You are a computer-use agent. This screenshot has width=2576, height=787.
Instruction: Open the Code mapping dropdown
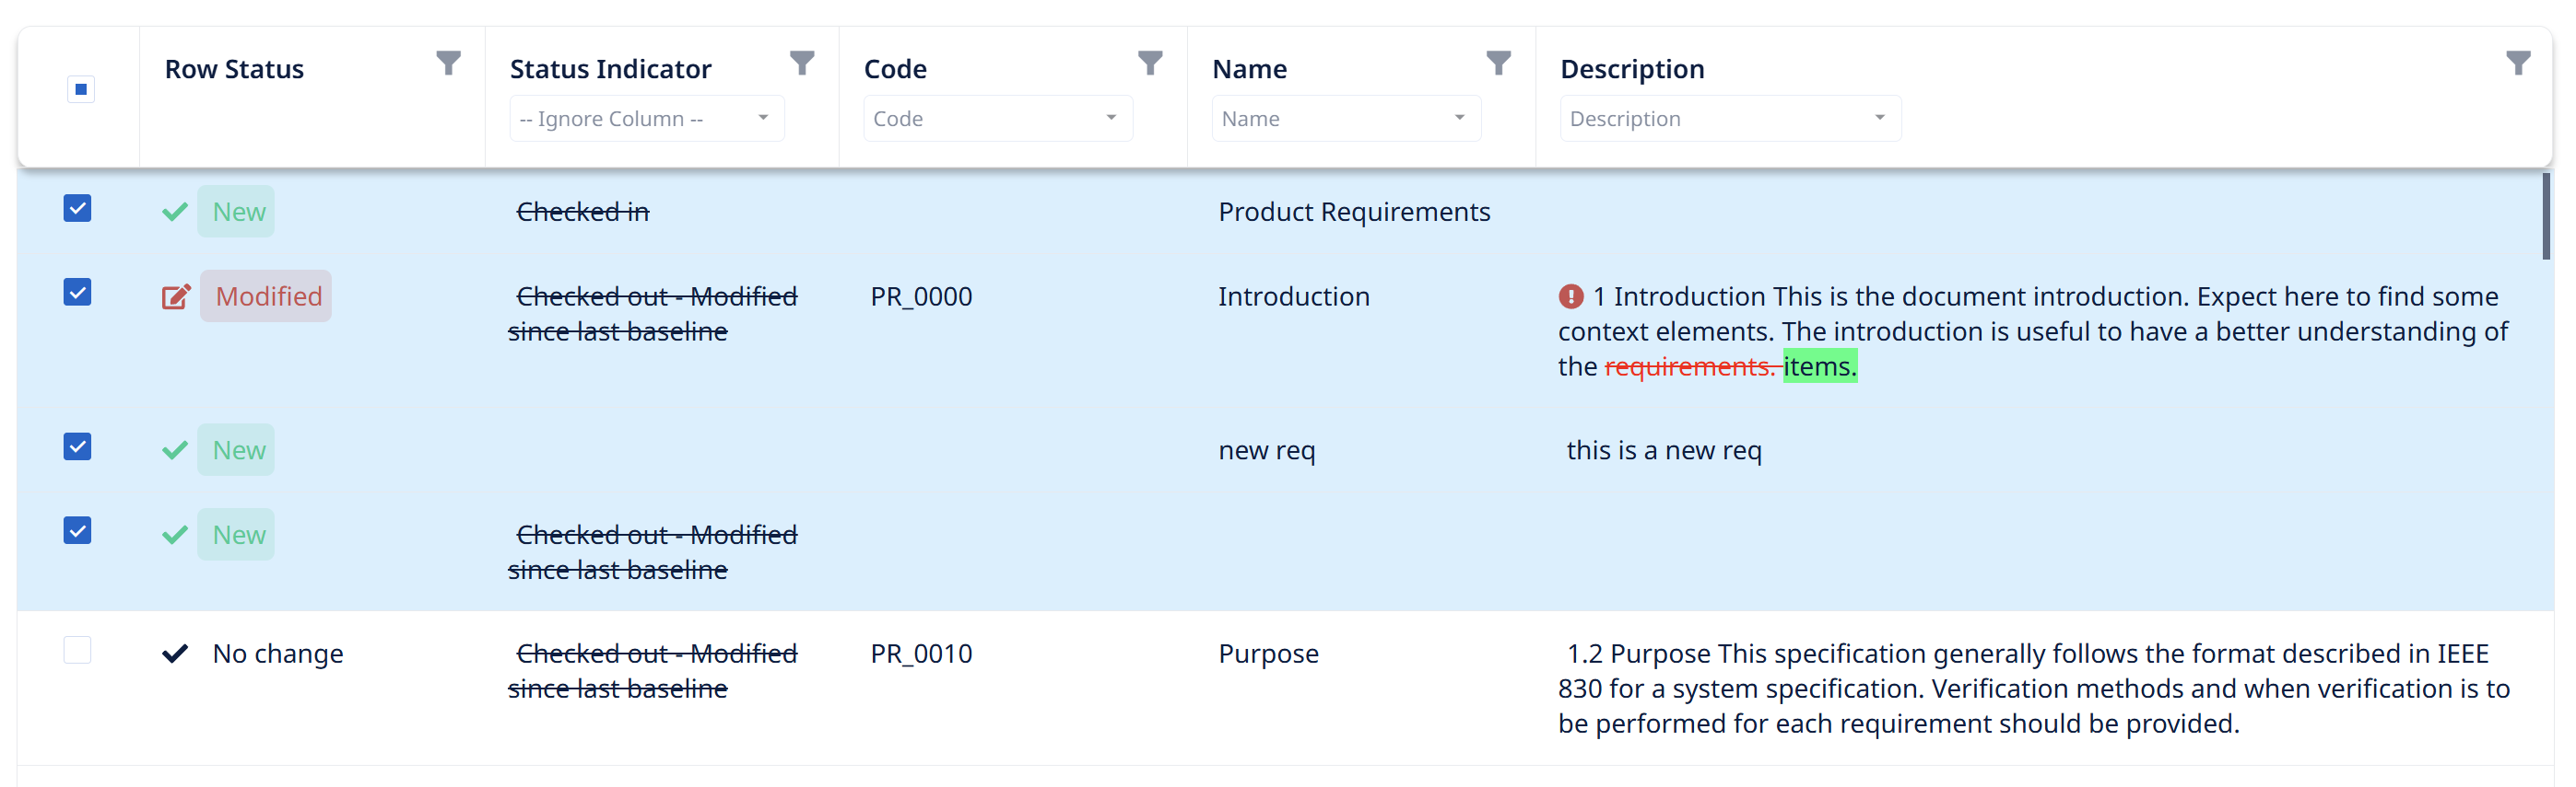click(x=998, y=119)
